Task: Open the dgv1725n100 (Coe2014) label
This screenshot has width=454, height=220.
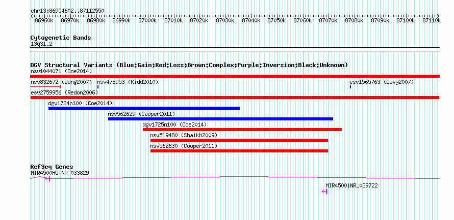Action: (174, 124)
